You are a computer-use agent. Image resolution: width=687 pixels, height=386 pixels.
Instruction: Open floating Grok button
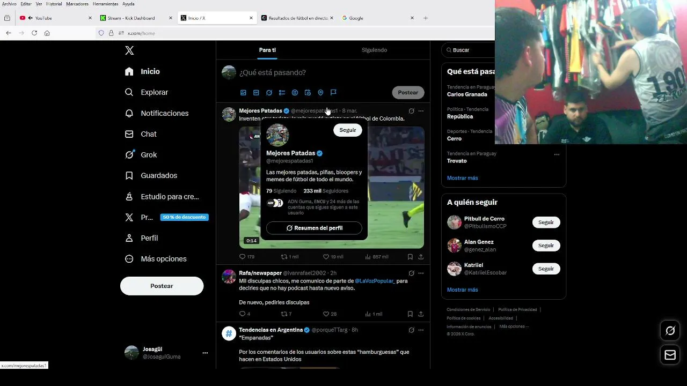(670, 331)
